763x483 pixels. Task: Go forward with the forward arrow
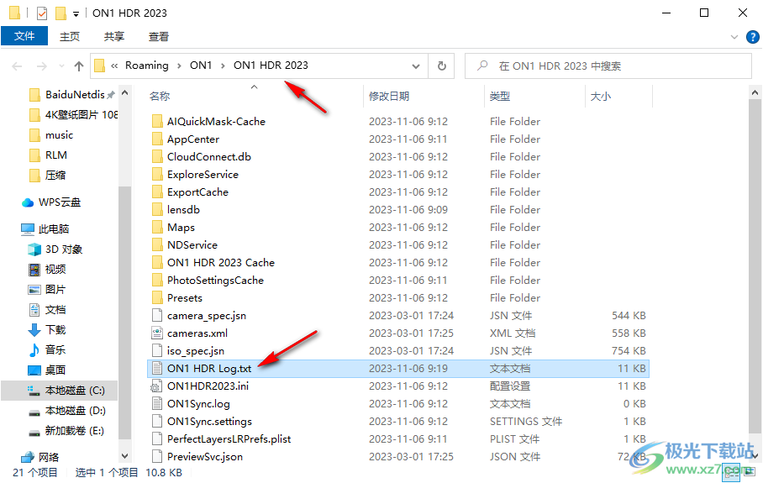42,66
